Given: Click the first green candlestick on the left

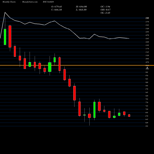Looking at the screenshot, I should 5,37.
